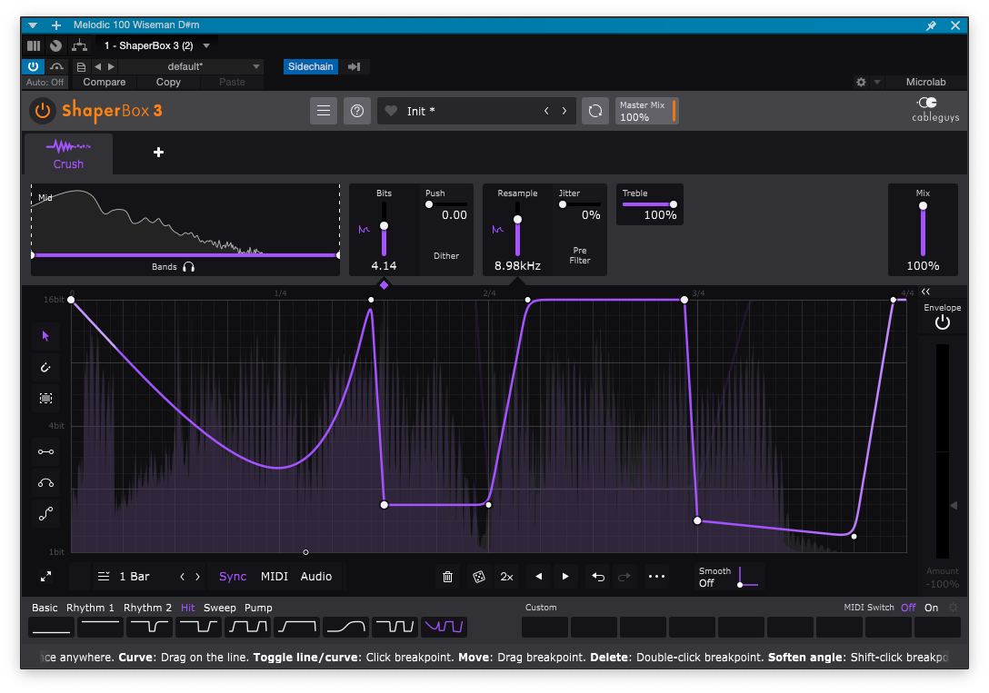
Task: Click the Smooth Off control
Action: pos(728,577)
